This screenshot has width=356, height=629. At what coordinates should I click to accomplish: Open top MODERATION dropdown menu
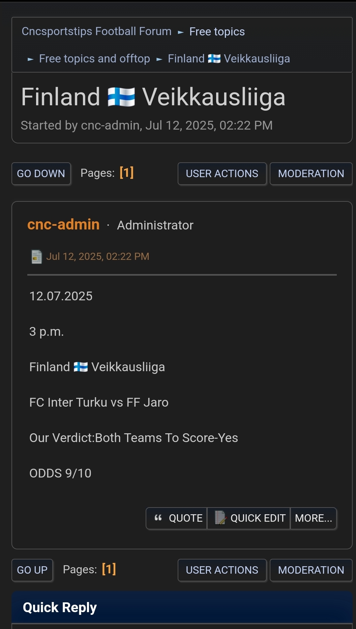tap(311, 174)
